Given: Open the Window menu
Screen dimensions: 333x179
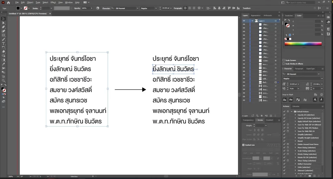Looking at the screenshot, I should click(69, 2).
